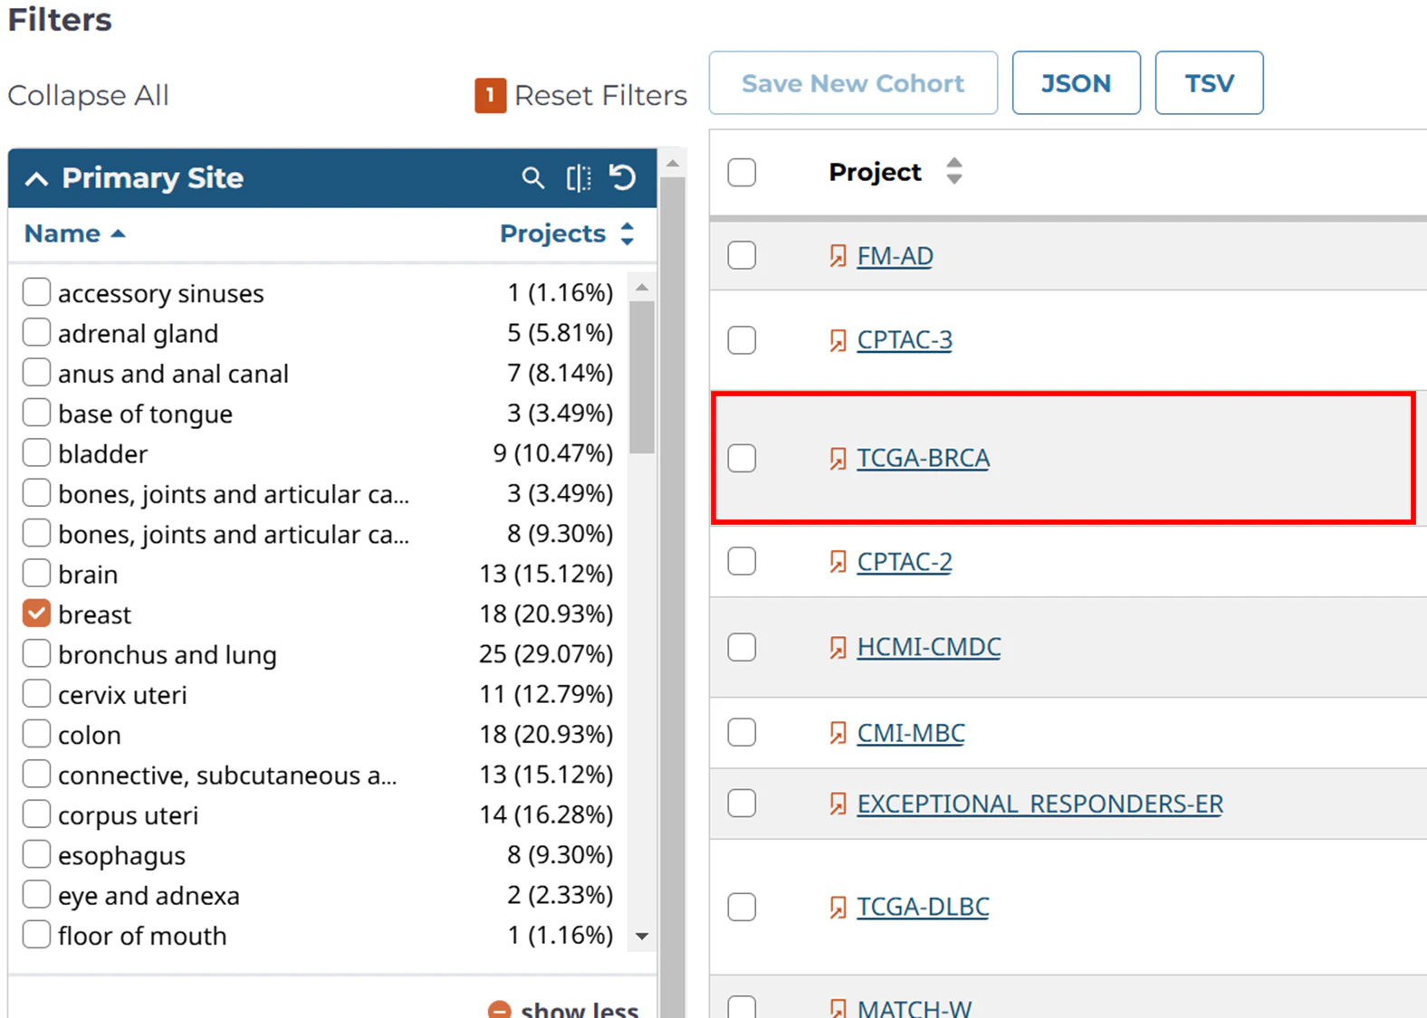Check the cervix uteri filter

point(36,694)
